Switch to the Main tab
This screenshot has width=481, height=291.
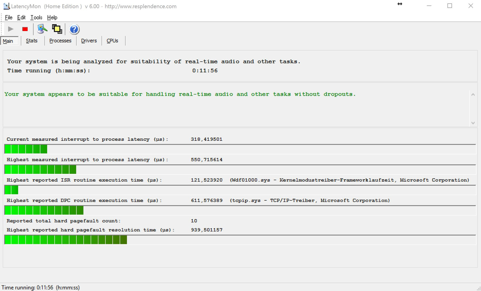click(x=9, y=41)
